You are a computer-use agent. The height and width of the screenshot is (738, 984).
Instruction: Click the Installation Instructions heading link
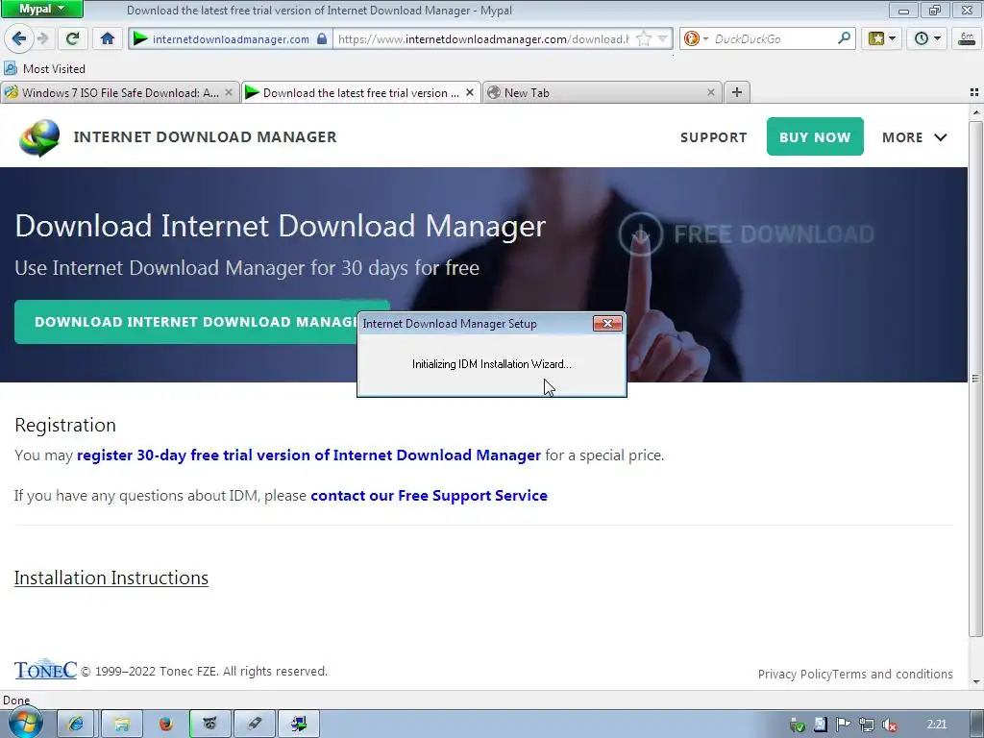point(111,578)
